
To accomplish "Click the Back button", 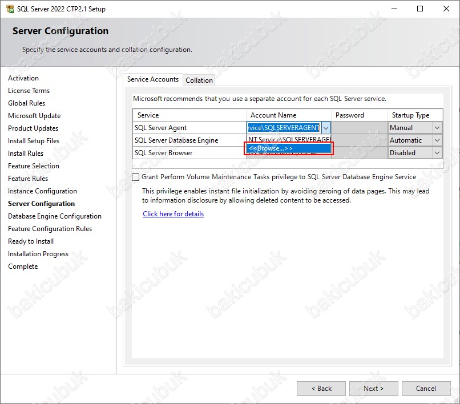I will pos(321,389).
